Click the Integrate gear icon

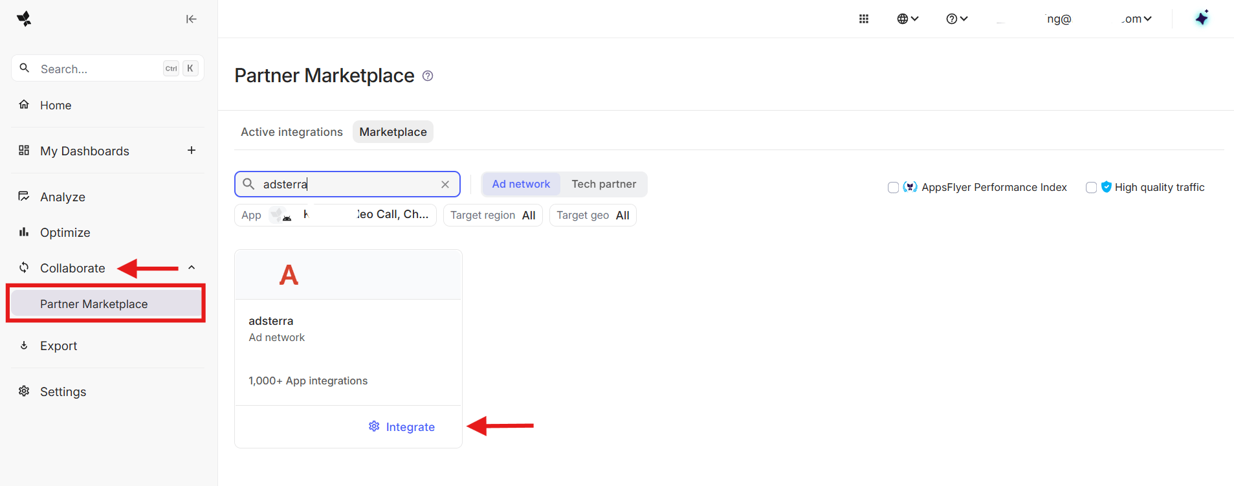[x=374, y=426]
